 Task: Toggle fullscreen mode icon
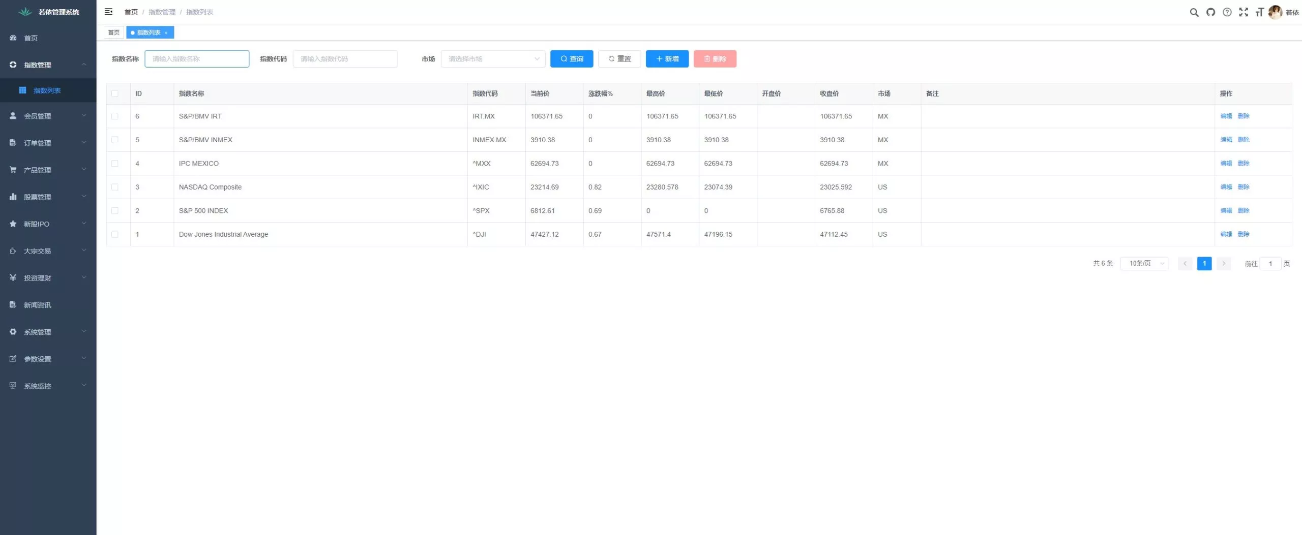click(1244, 12)
